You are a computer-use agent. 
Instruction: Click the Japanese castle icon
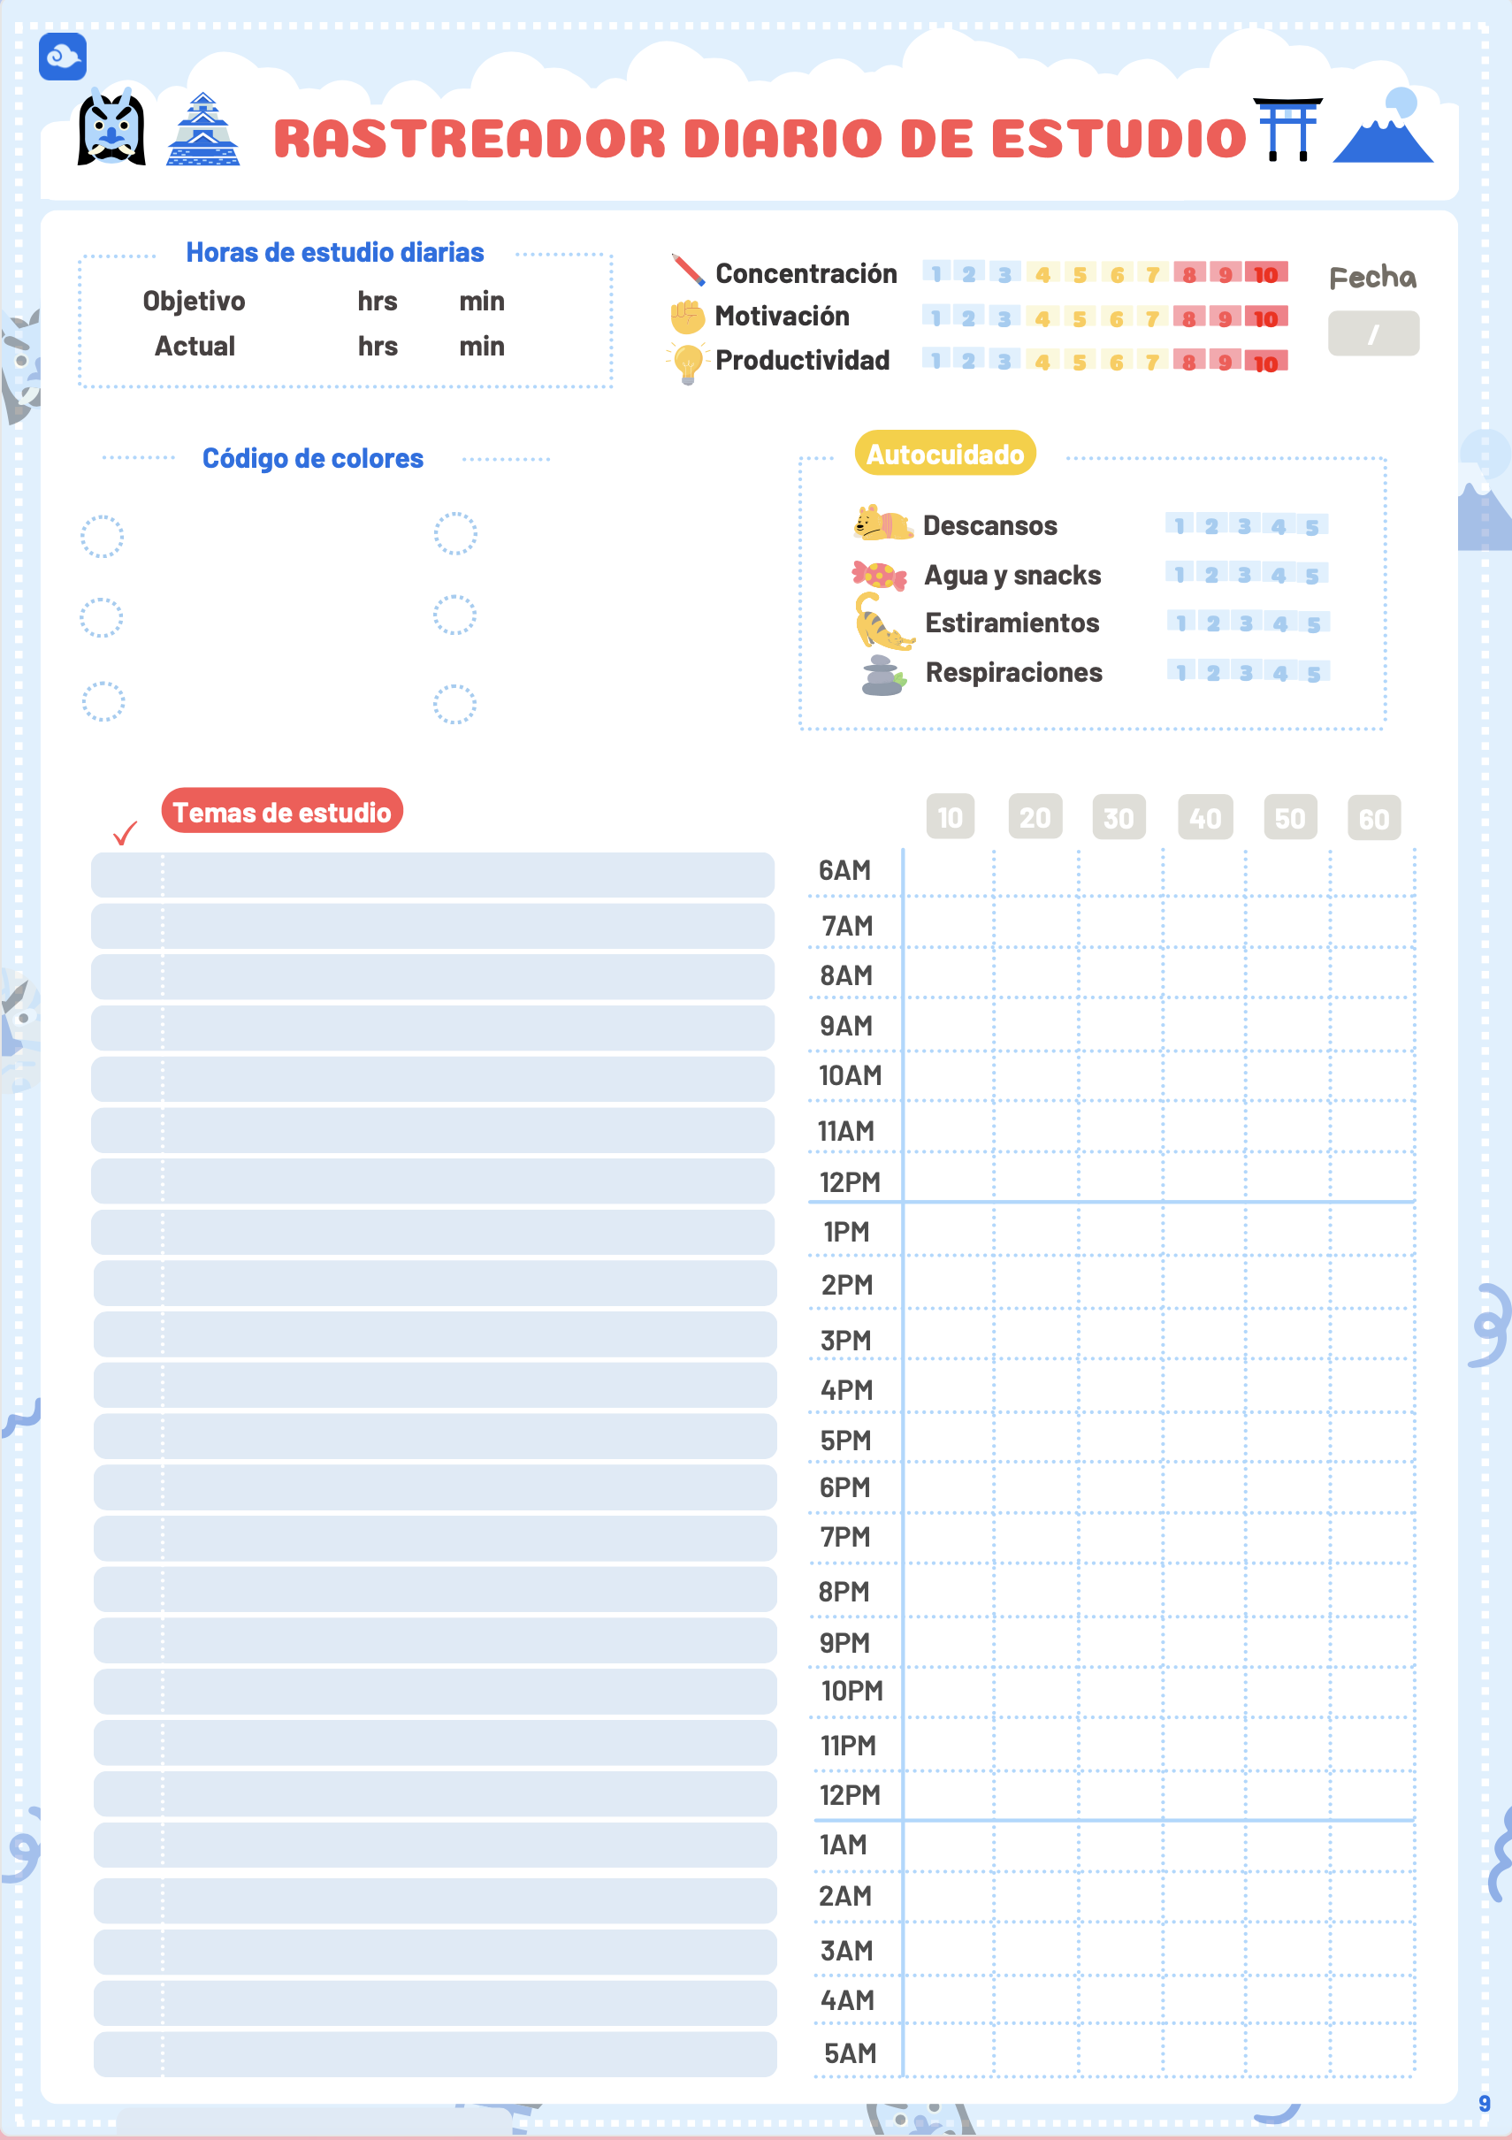202,131
